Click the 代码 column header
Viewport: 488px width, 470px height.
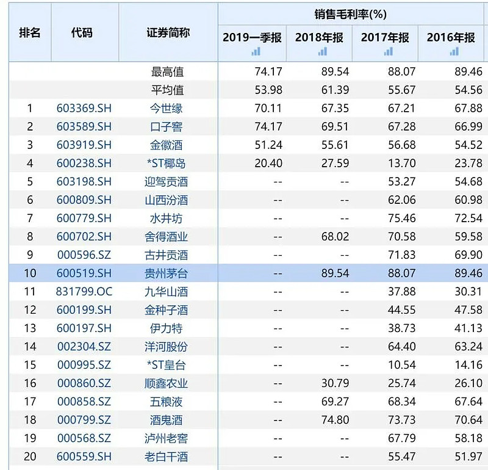pyautogui.click(x=82, y=32)
